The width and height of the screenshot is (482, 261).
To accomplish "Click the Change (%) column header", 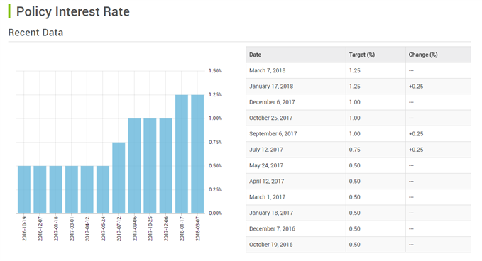I will point(439,55).
